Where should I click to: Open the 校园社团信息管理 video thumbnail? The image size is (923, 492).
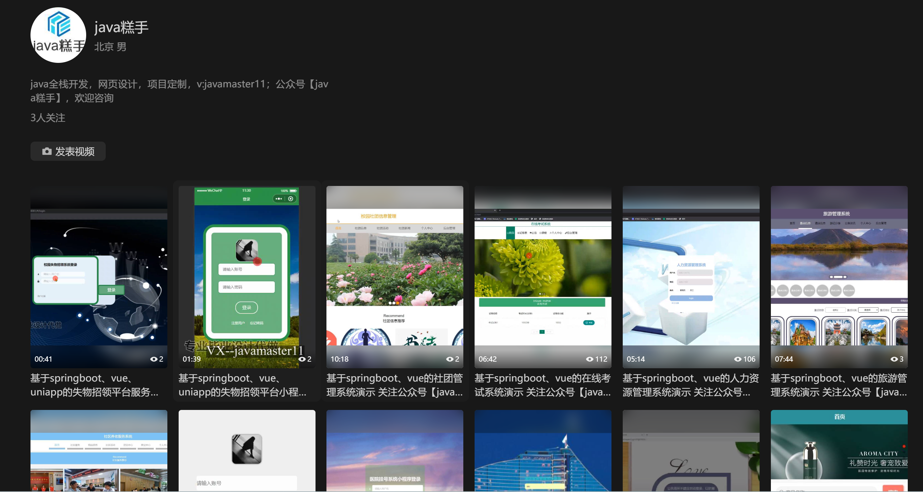(x=394, y=276)
